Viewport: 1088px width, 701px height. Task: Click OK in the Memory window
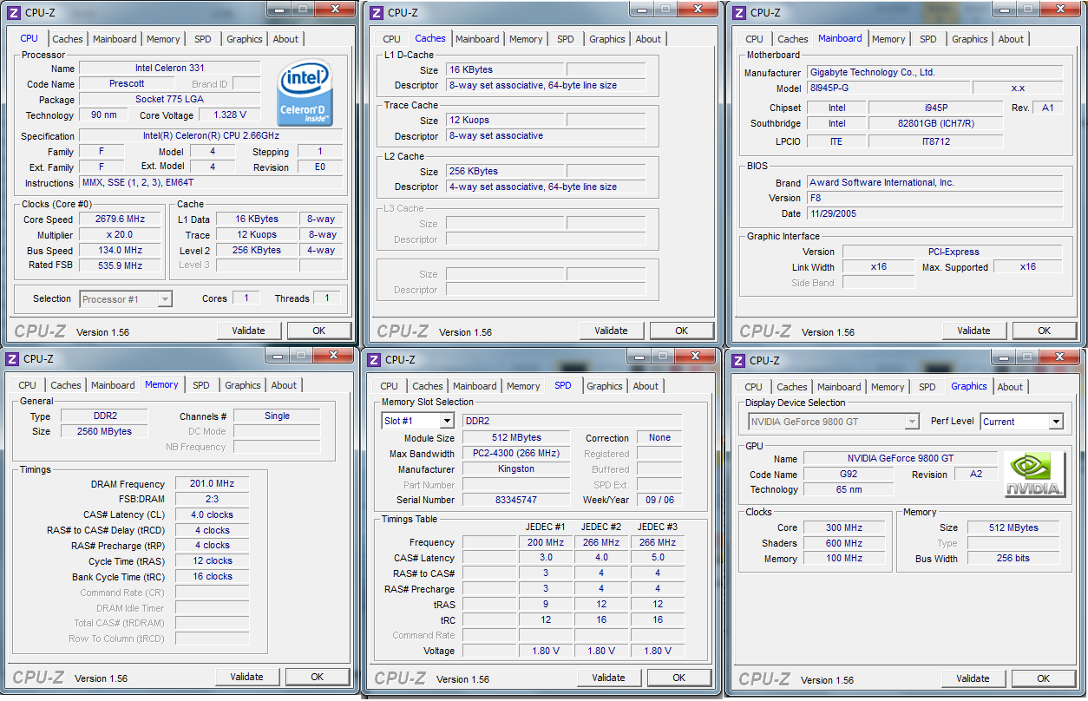click(318, 677)
